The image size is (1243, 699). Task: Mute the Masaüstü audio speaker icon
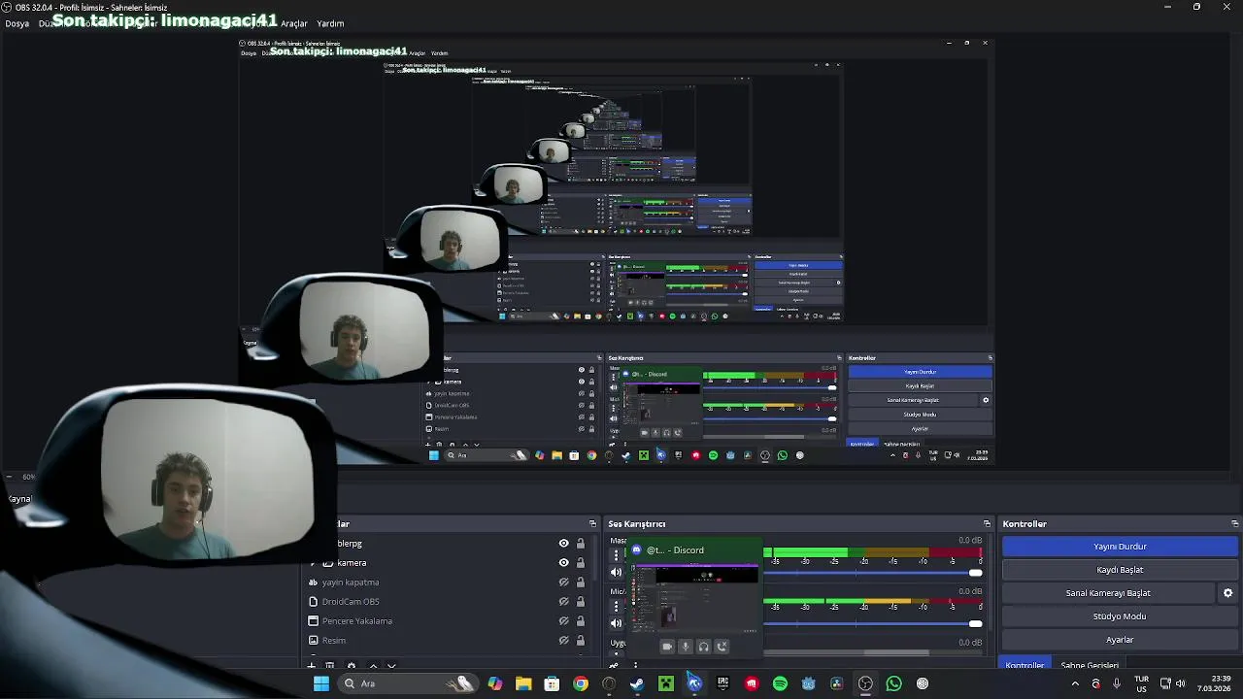point(616,572)
